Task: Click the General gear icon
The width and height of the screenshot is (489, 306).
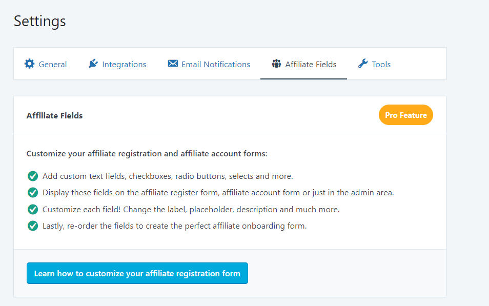Action: (29, 64)
